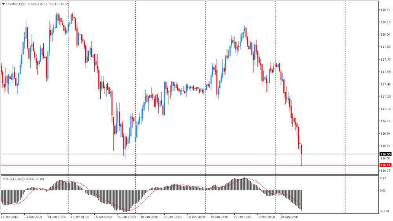Click the red 116.41 price level label

[x=386, y=165]
